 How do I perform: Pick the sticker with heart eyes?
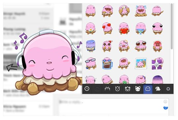pyautogui.click(x=107, y=28)
